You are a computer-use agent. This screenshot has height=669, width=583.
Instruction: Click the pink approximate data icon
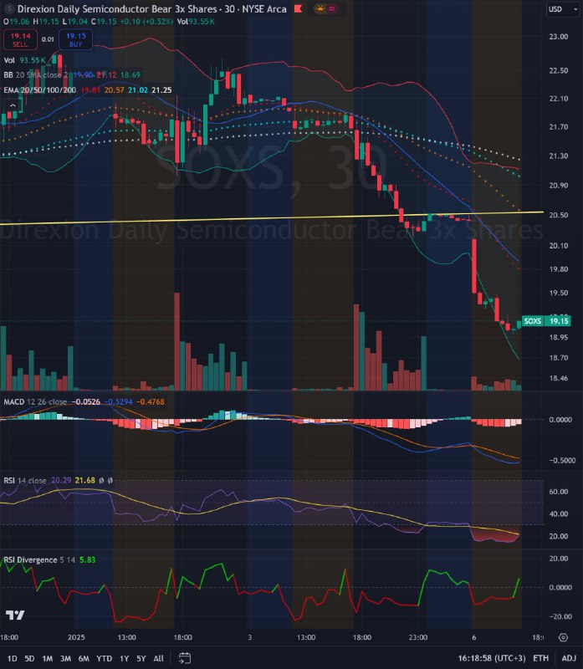(331, 8)
